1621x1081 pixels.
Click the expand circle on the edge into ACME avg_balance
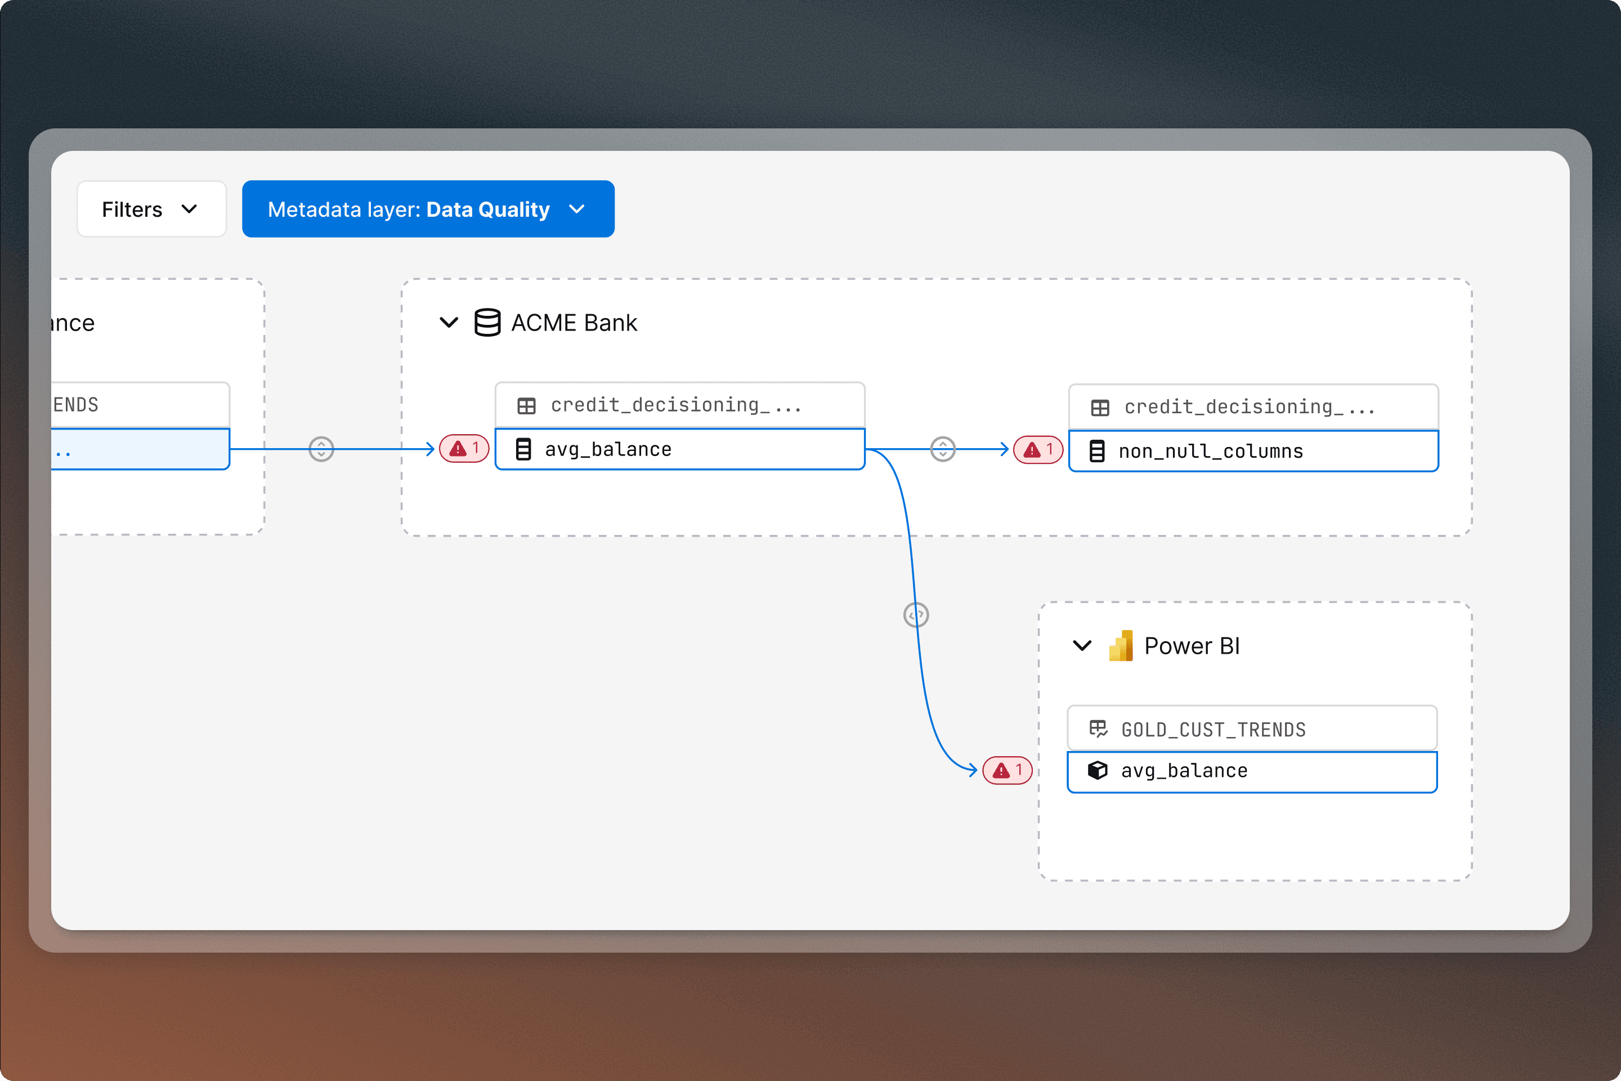(321, 449)
